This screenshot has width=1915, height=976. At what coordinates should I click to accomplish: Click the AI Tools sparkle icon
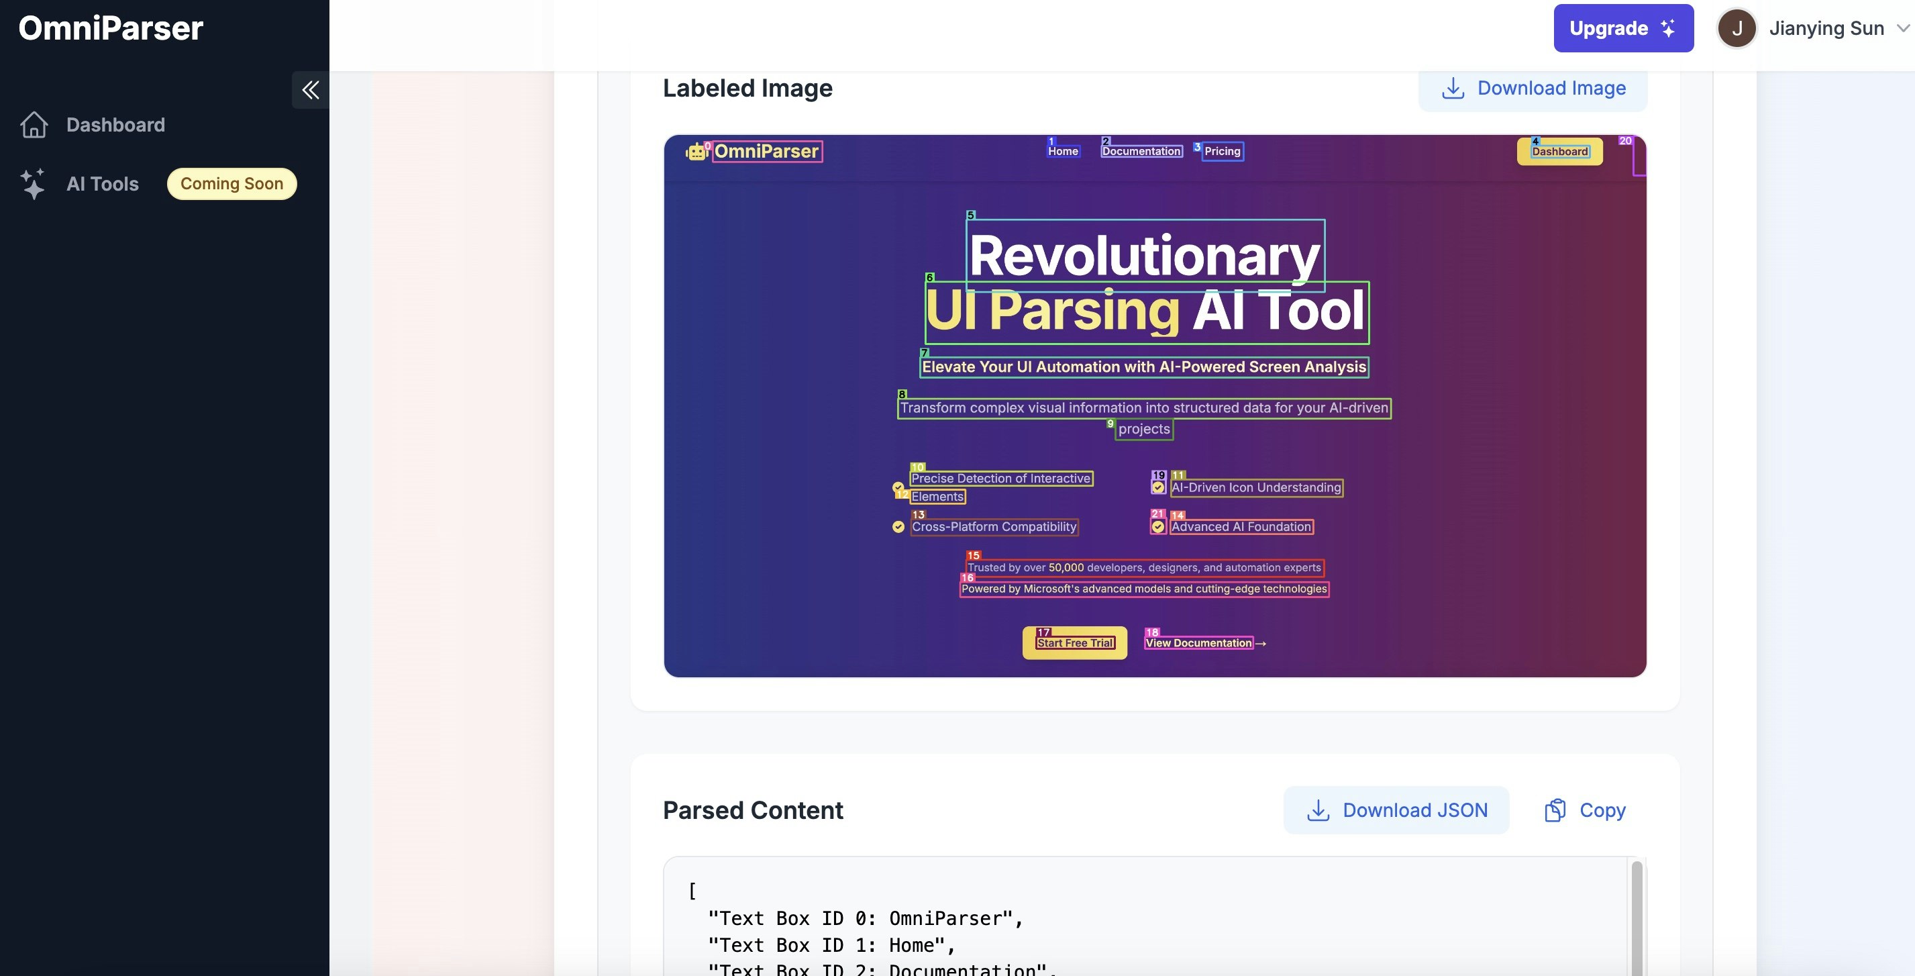pos(33,184)
